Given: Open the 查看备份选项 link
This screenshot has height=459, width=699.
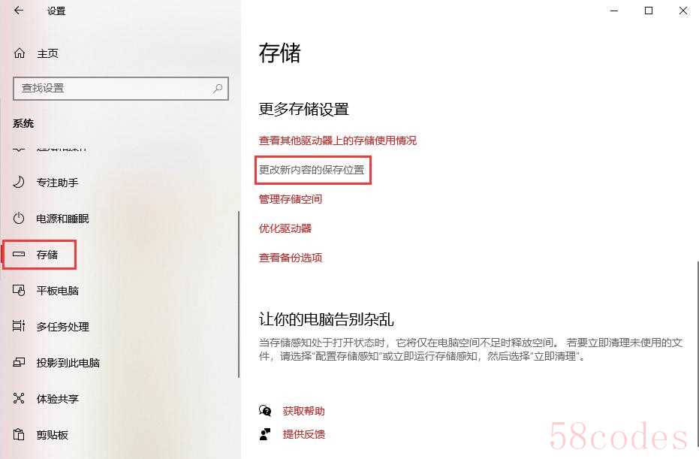Looking at the screenshot, I should [x=291, y=258].
